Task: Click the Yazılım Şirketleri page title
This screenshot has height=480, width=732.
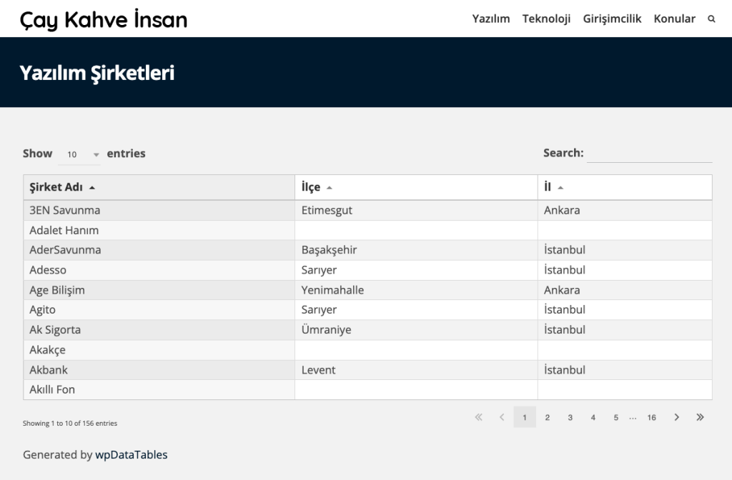Action: point(97,74)
